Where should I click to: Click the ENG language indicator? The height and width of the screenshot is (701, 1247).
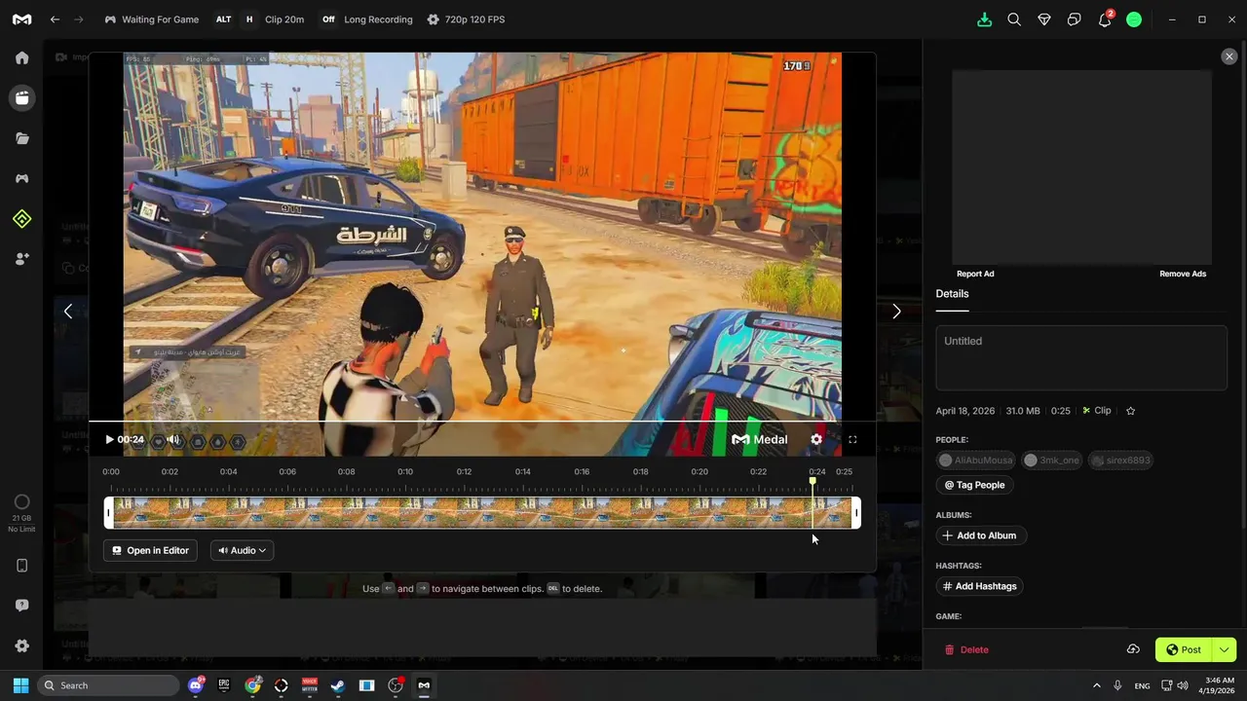[1142, 685]
